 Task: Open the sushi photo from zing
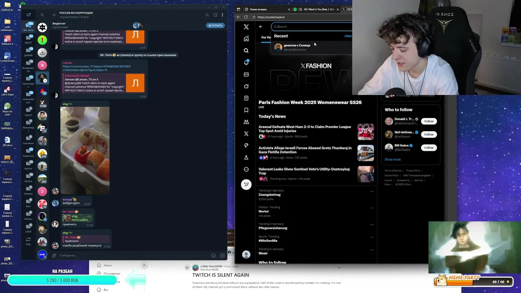[x=85, y=150]
